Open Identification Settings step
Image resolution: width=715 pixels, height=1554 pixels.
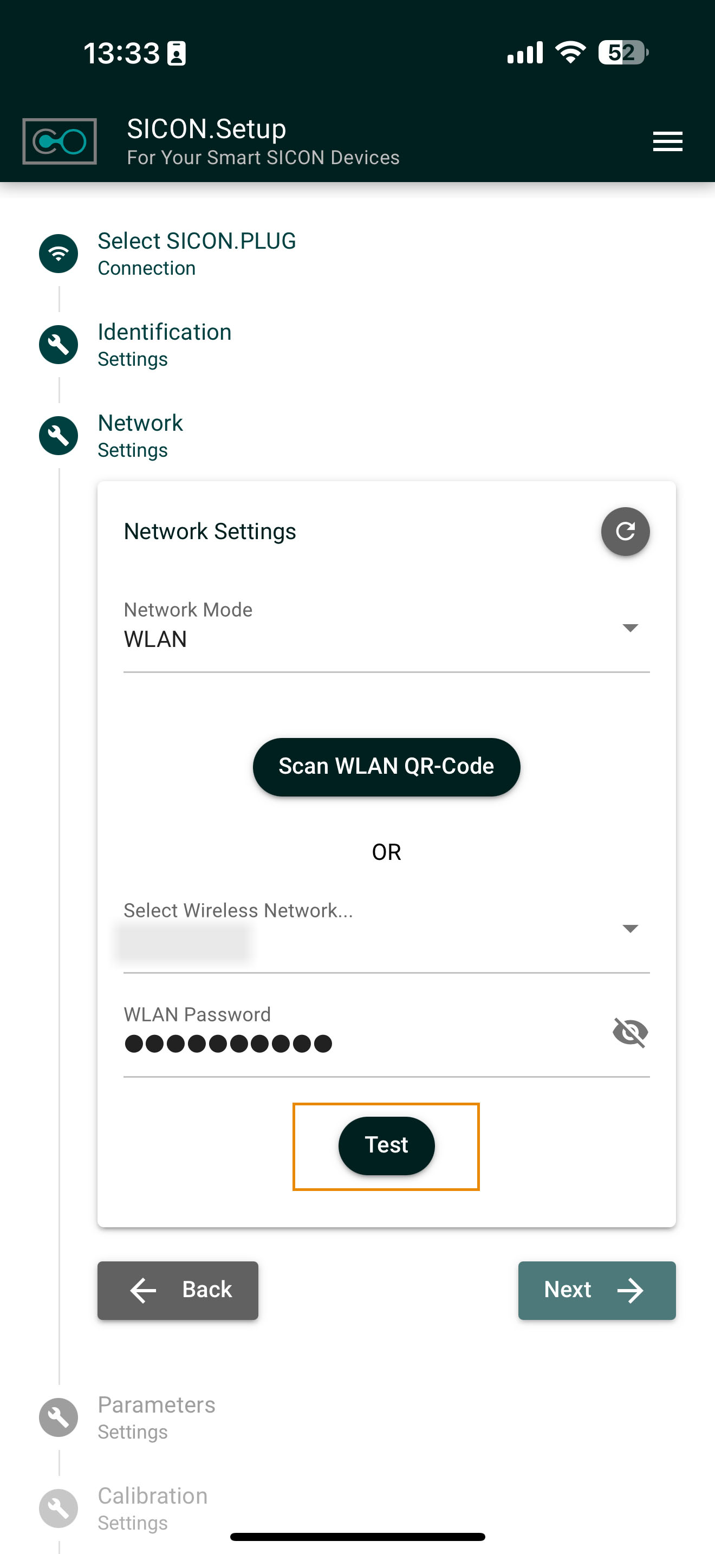click(x=164, y=345)
